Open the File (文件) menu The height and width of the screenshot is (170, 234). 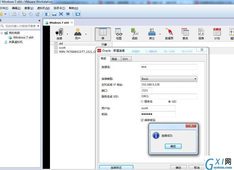pos(4,8)
